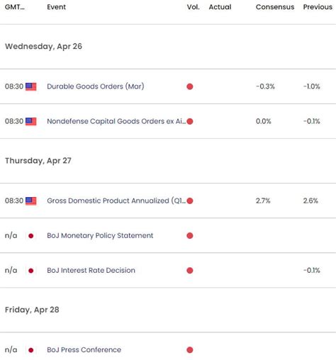336x360 pixels.
Task: Click volatility dot for Gross Domestic Product row
Action: click(x=190, y=201)
